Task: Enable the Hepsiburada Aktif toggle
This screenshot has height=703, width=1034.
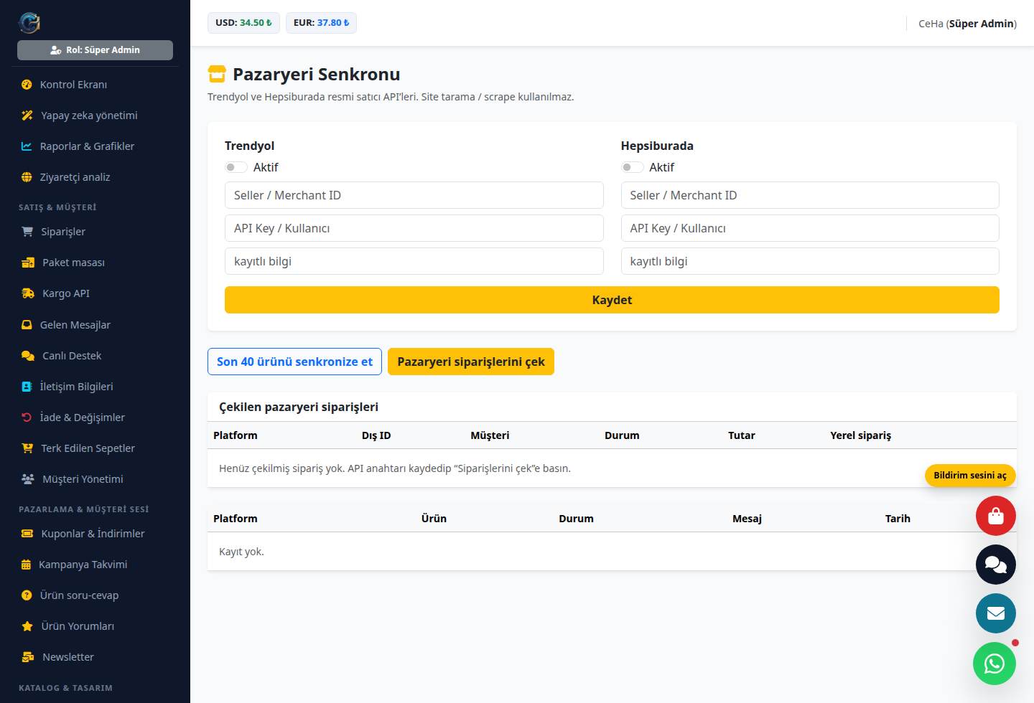Action: tap(632, 167)
